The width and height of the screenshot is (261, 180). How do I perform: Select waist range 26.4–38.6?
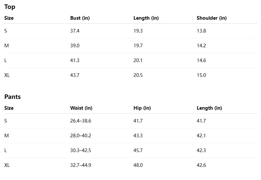tap(80, 121)
